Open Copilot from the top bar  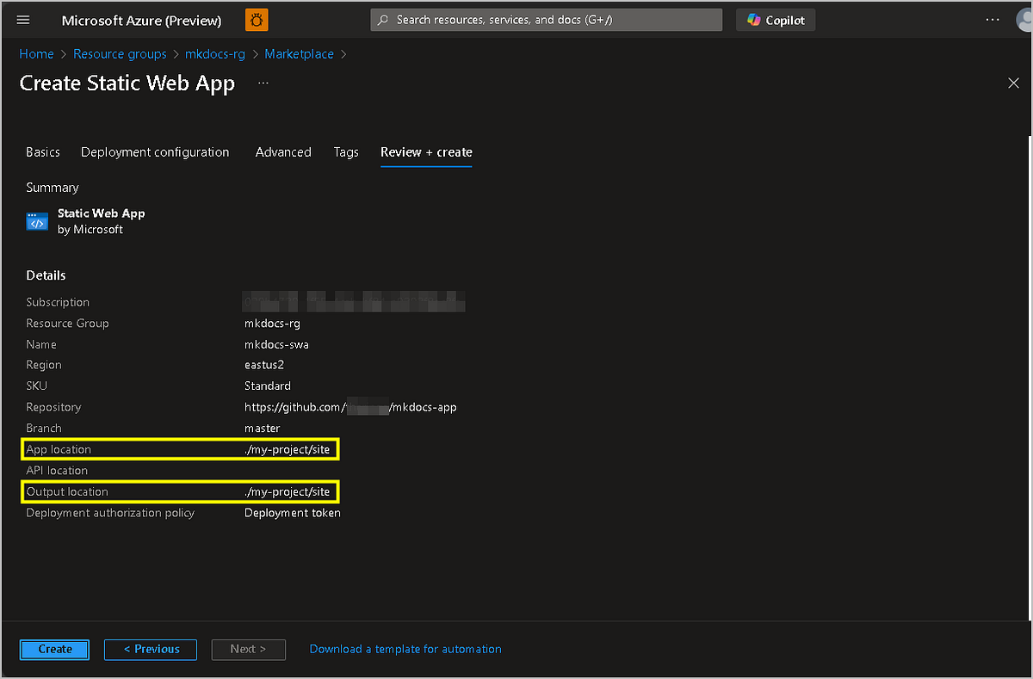point(776,20)
